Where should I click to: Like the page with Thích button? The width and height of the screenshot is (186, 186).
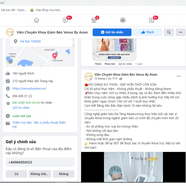[x=147, y=32]
